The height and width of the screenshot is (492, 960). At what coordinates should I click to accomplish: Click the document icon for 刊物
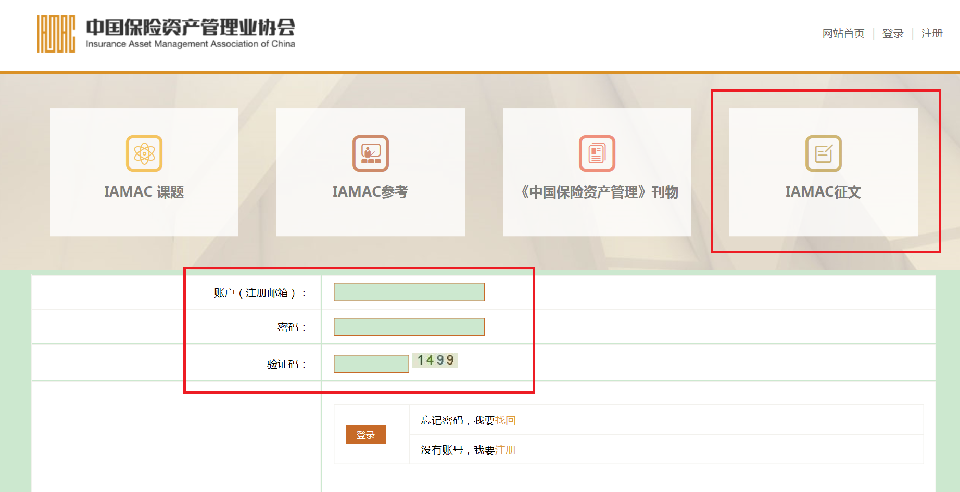tap(597, 153)
